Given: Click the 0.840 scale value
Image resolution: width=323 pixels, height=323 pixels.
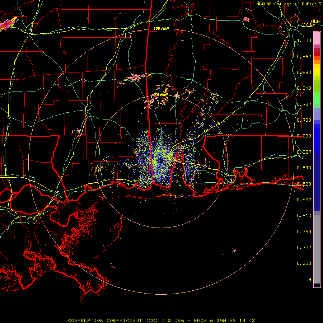Looking at the screenshot, I should [x=304, y=88].
